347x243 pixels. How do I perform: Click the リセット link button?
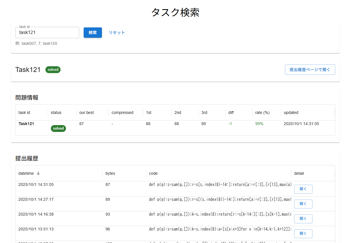tap(117, 33)
